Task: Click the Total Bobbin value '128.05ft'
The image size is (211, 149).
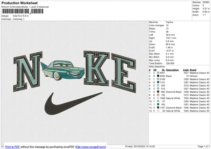Action: click(x=170, y=63)
